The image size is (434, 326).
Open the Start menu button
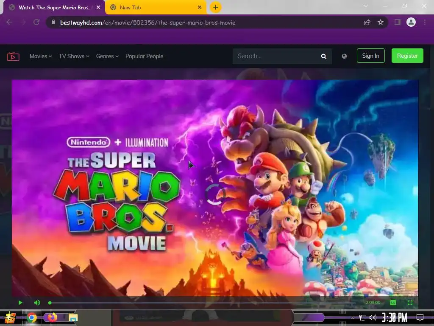click(9, 318)
